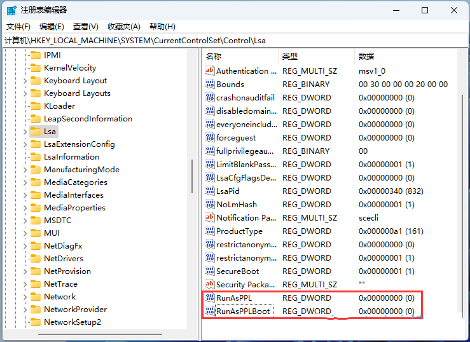Click the binary icon next to Bounds

pos(209,84)
